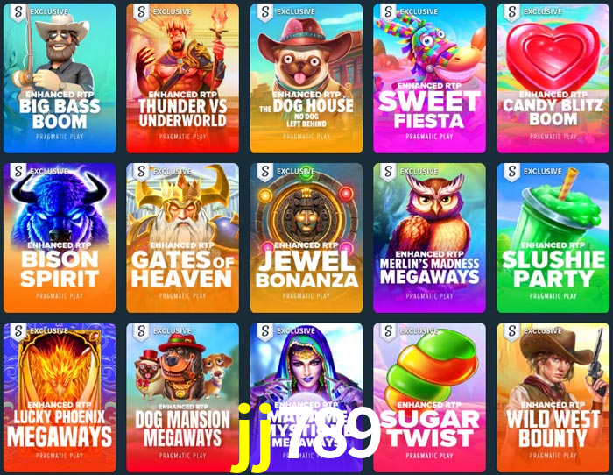Select the Jewel Bonanza game tile

point(306,237)
